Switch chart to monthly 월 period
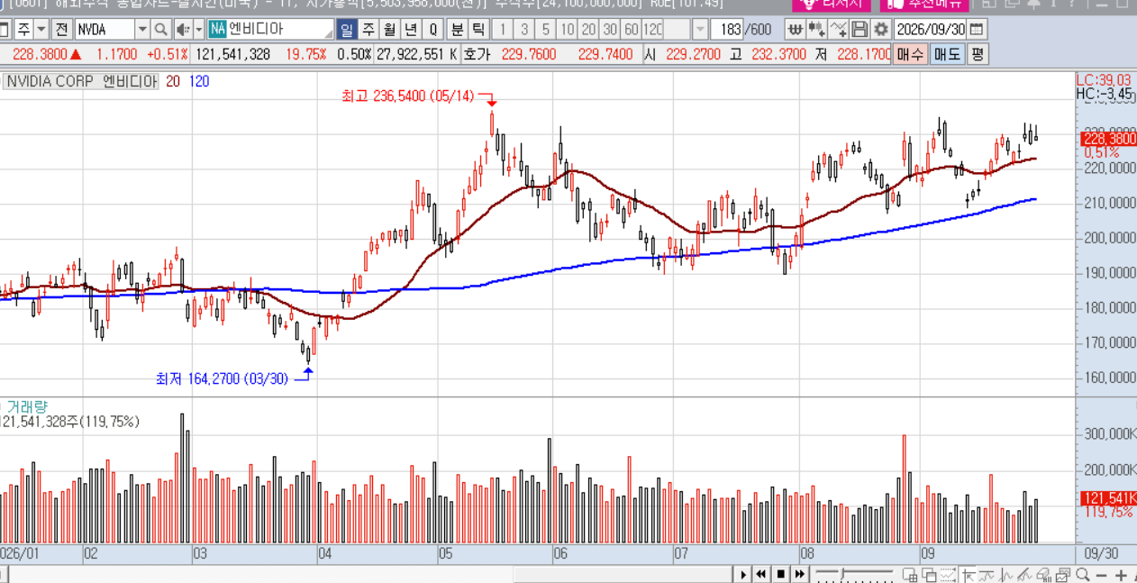The height and width of the screenshot is (583, 1137). [389, 29]
